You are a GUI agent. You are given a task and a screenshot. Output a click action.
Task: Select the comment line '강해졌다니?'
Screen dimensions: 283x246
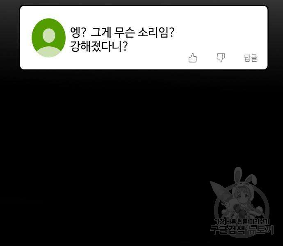click(x=99, y=46)
